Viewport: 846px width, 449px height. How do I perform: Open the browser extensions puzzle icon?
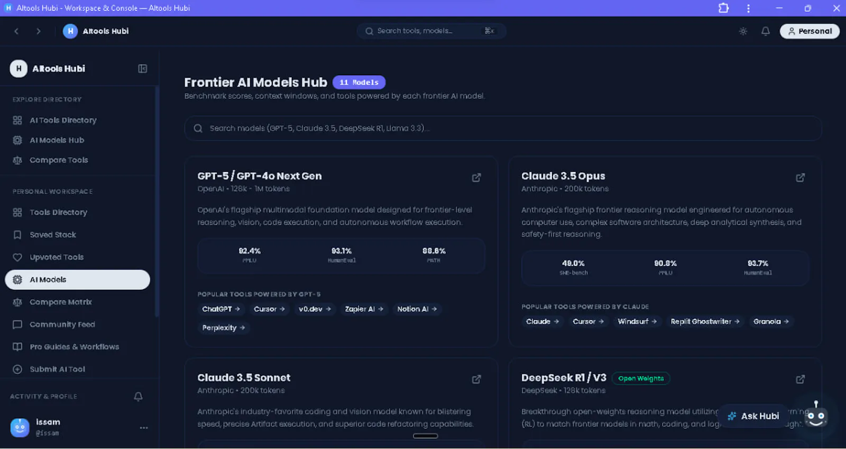click(x=723, y=8)
